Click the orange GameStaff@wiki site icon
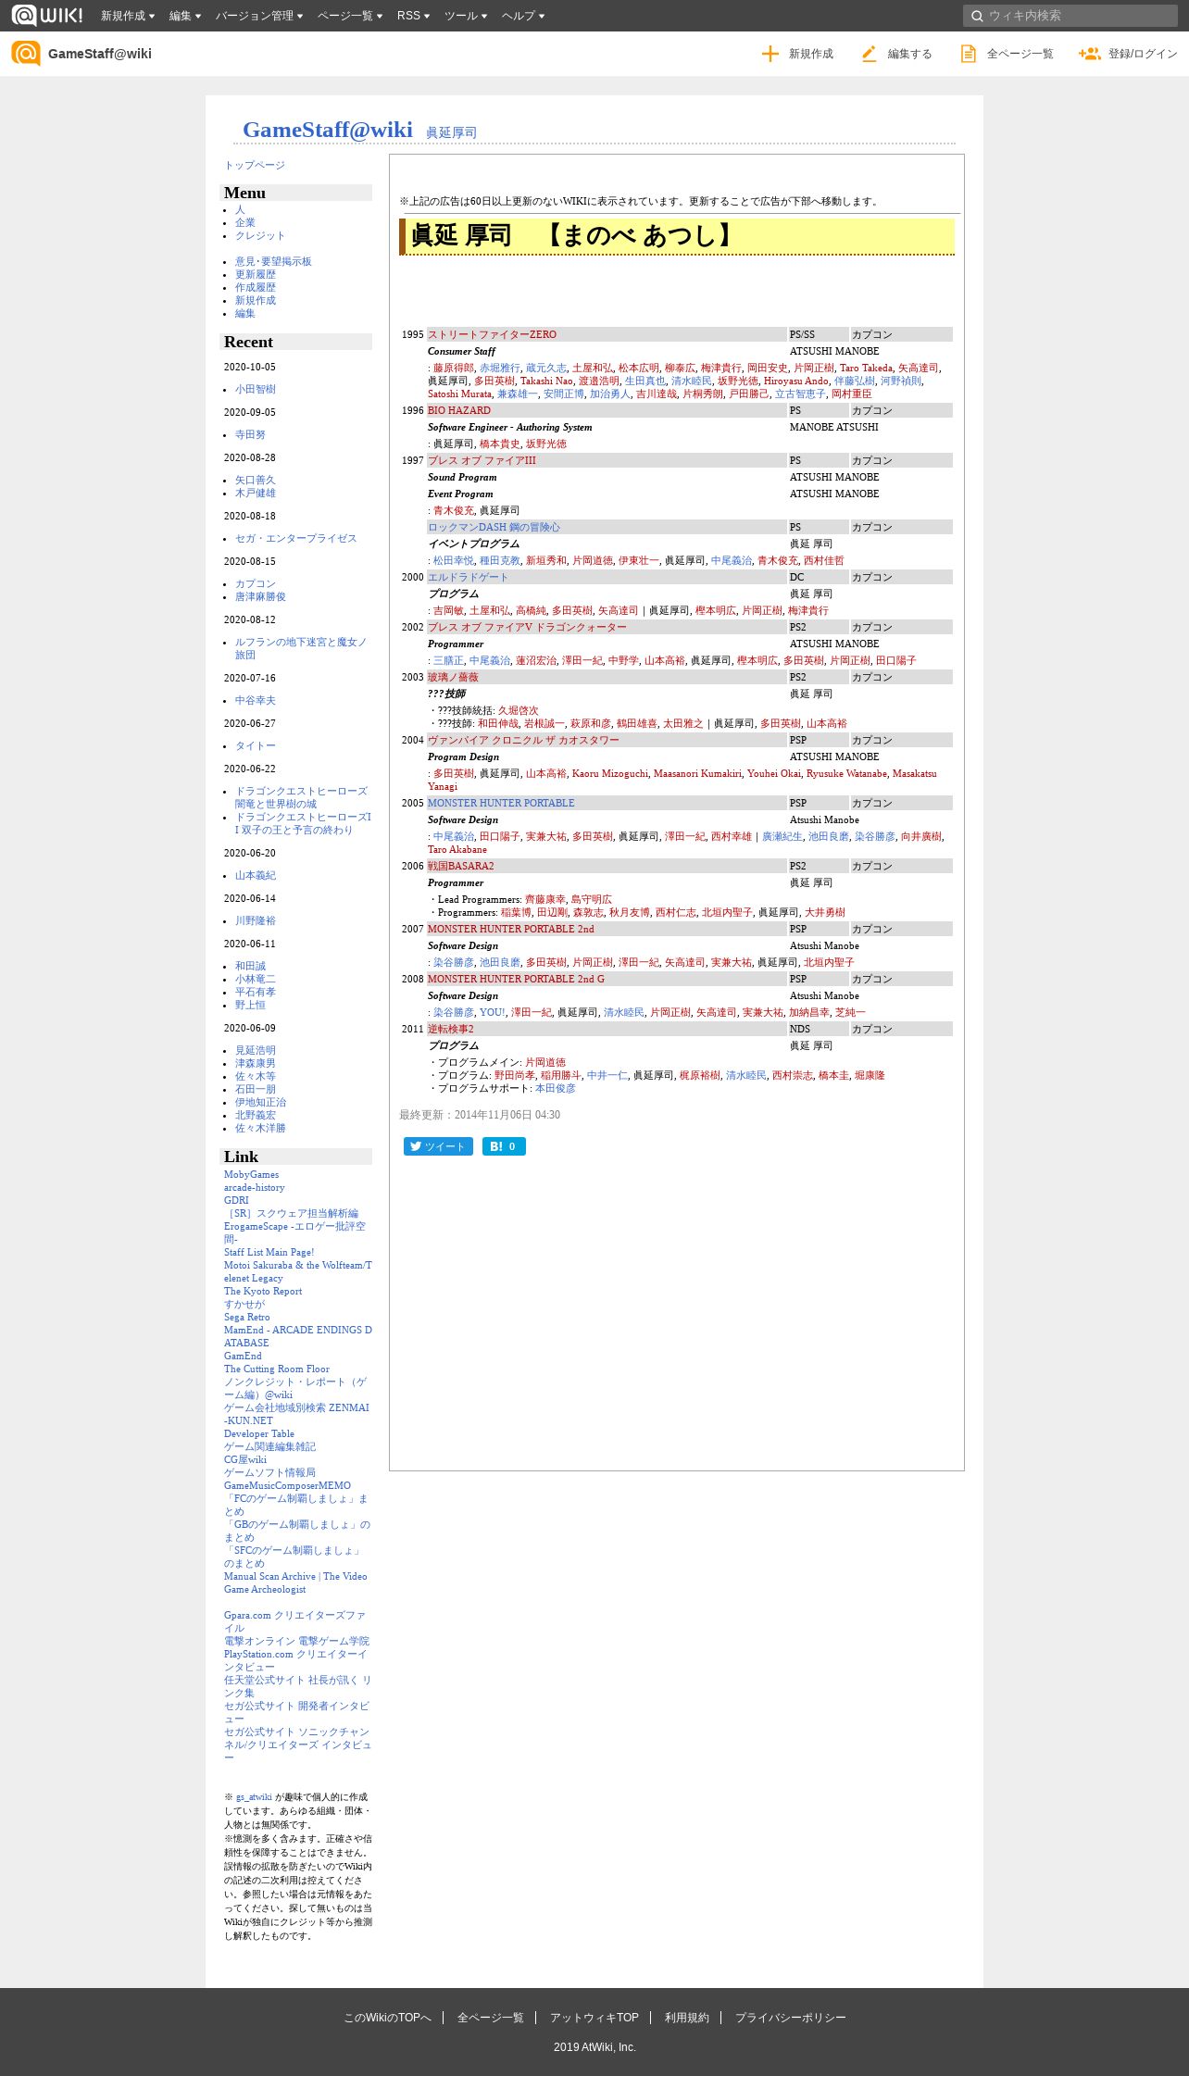 [26, 54]
